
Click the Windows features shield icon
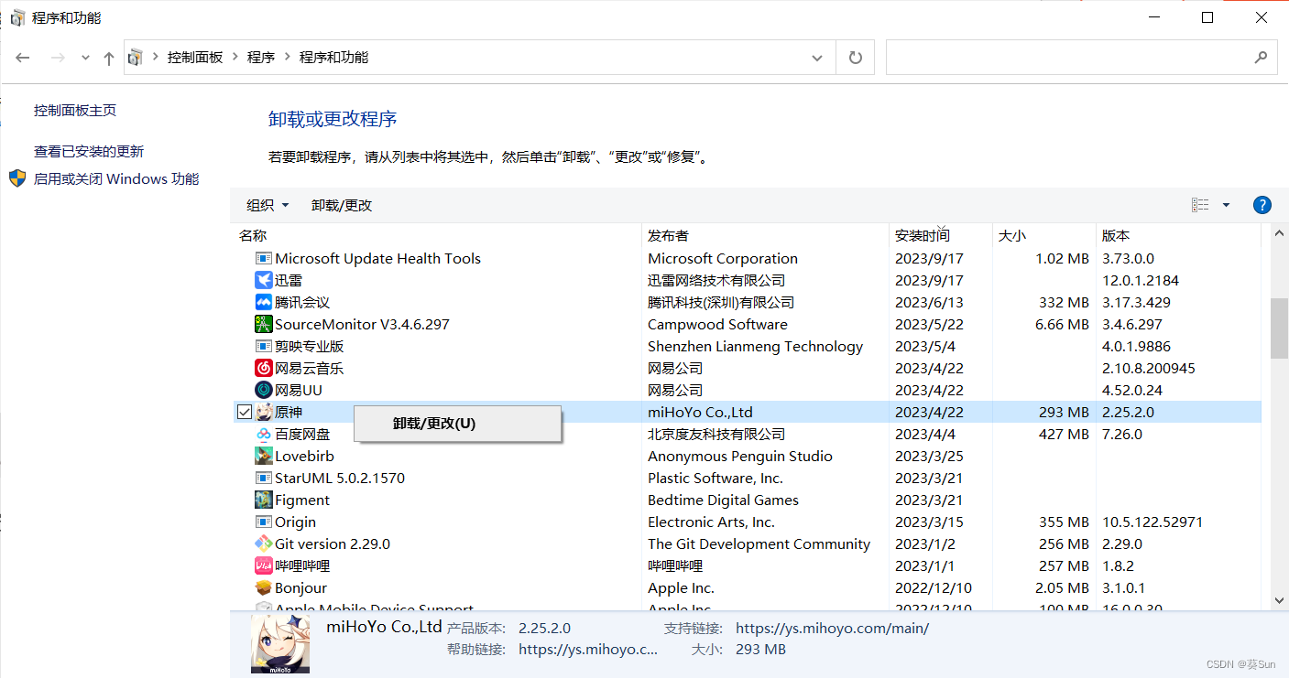[x=17, y=178]
